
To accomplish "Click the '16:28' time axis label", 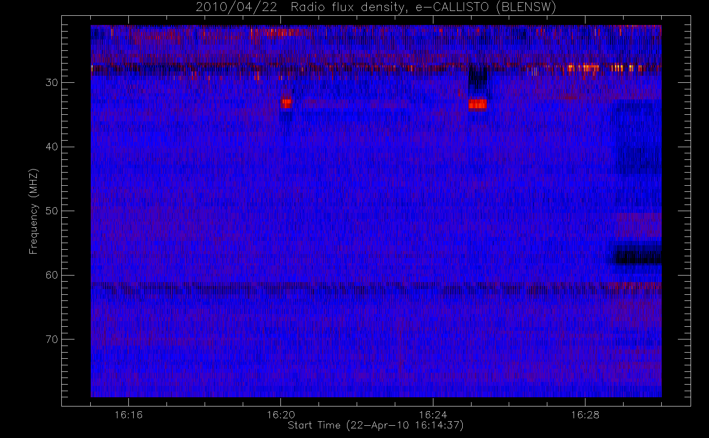I will click(585, 415).
